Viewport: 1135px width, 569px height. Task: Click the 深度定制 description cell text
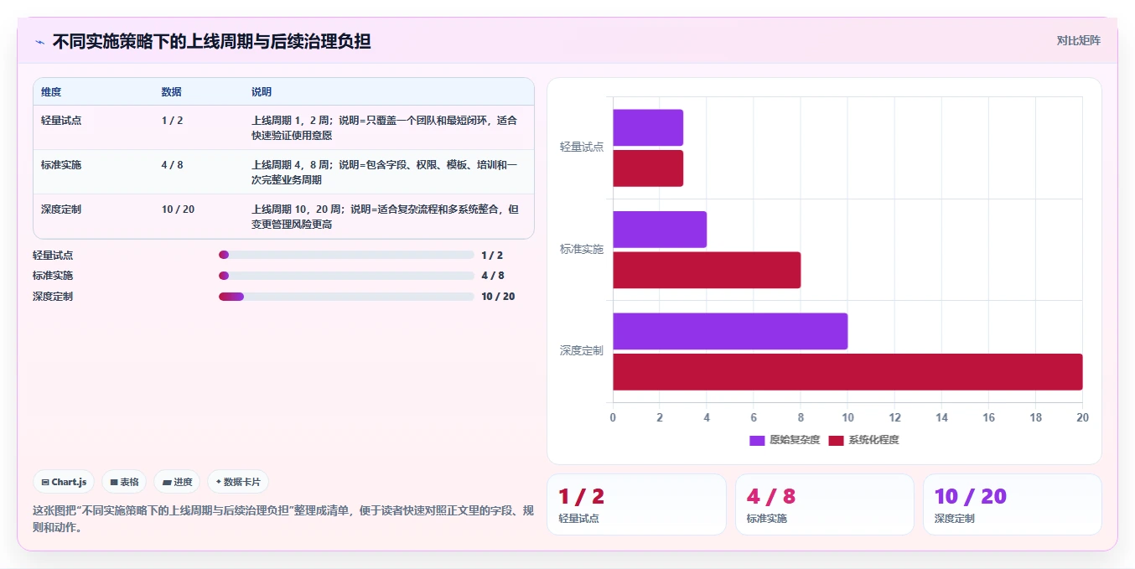coord(385,216)
